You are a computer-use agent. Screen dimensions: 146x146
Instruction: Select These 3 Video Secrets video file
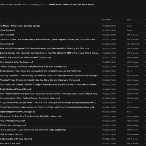[x=40, y=80]
